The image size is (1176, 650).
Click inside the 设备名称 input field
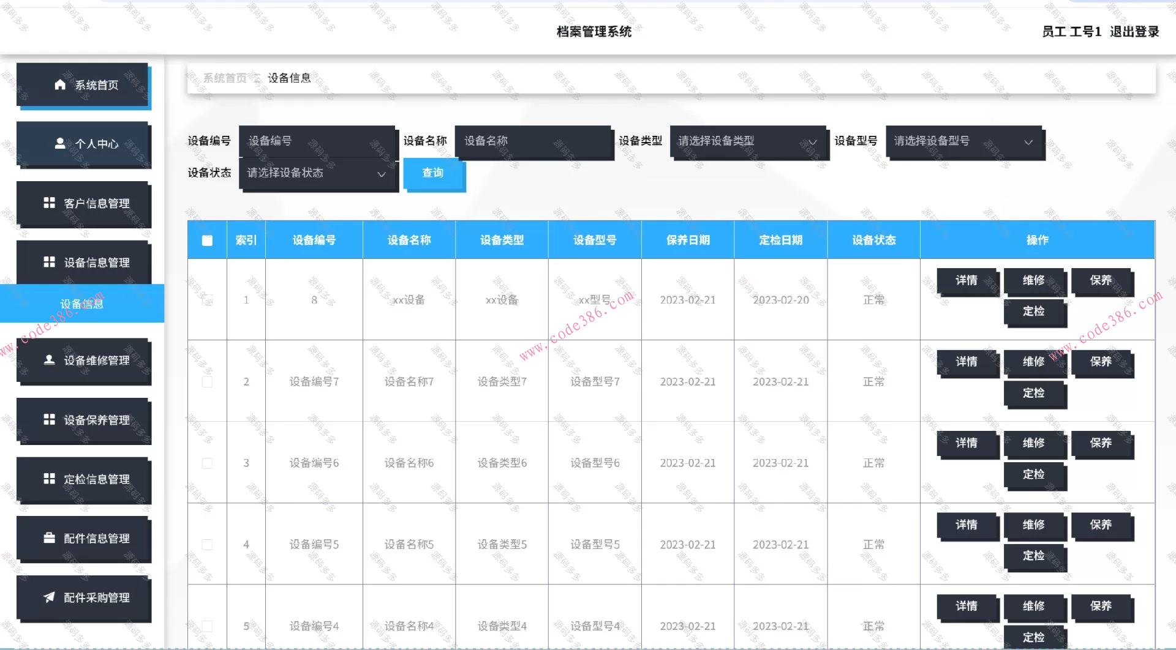pyautogui.click(x=535, y=141)
